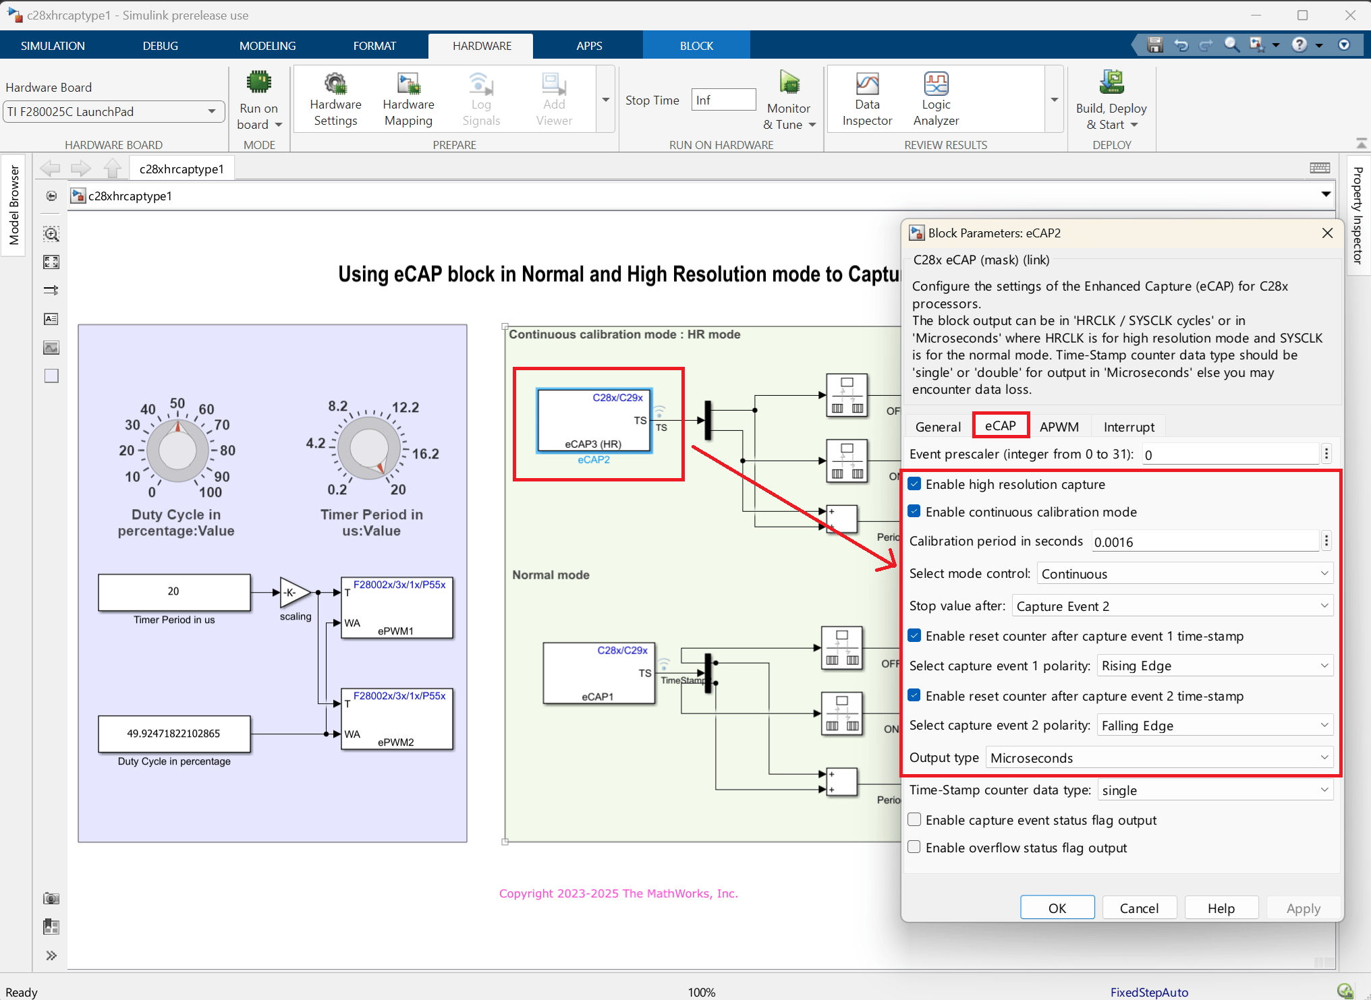This screenshot has height=1000, width=1371.
Task: Disable high resolution capture checkbox
Action: point(915,483)
